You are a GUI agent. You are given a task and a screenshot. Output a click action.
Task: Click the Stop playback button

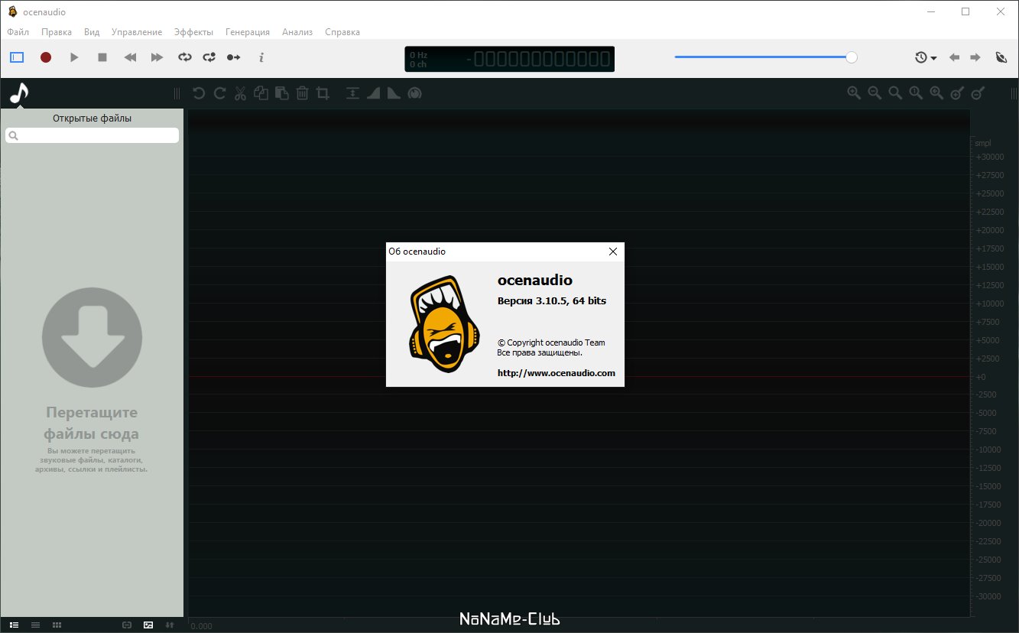click(x=102, y=57)
